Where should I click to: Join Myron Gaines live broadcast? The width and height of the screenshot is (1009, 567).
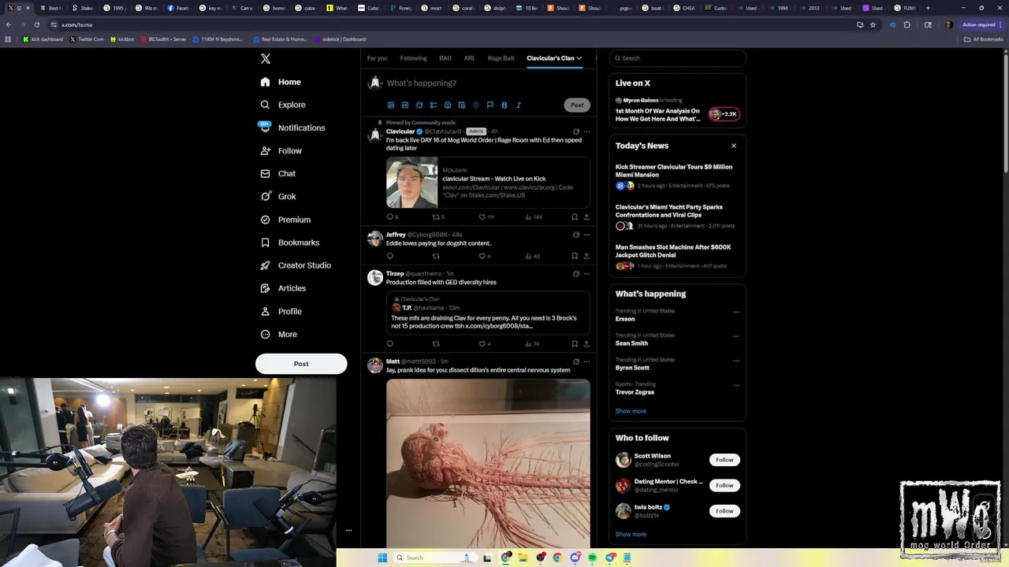(677, 110)
